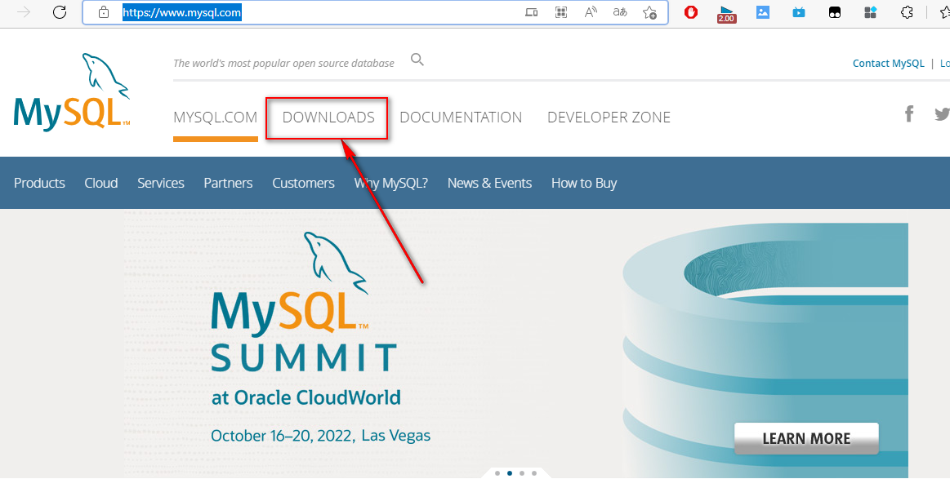Click the read aloud icon

click(x=591, y=12)
